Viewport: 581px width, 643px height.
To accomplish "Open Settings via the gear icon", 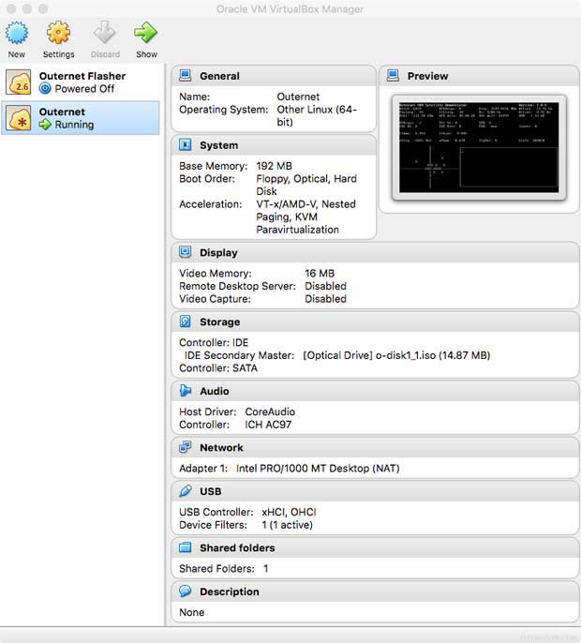I will 58,33.
